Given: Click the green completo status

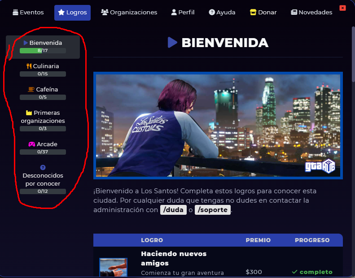Looking at the screenshot, I should (312, 272).
